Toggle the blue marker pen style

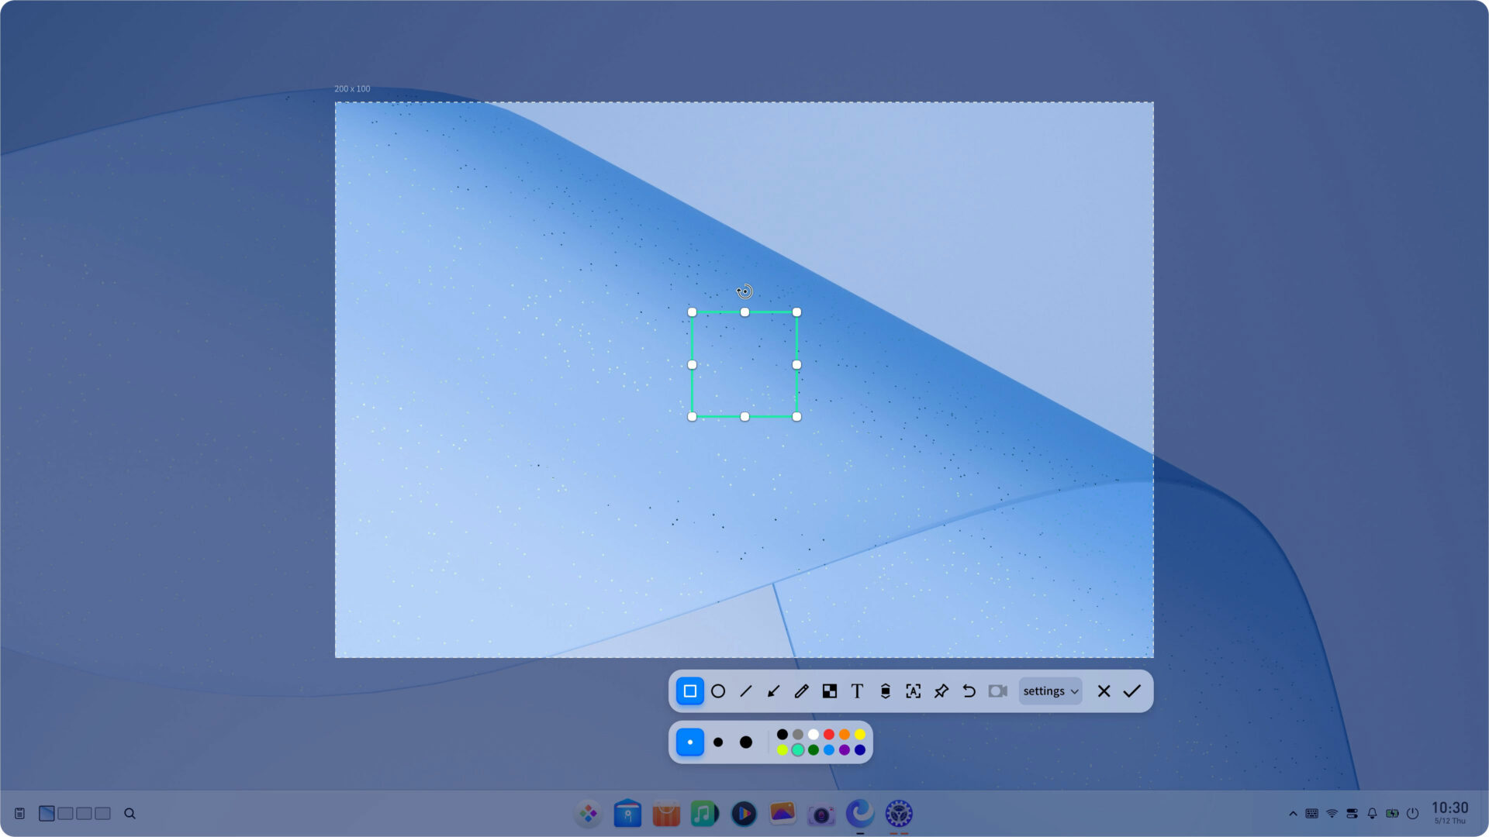690,742
